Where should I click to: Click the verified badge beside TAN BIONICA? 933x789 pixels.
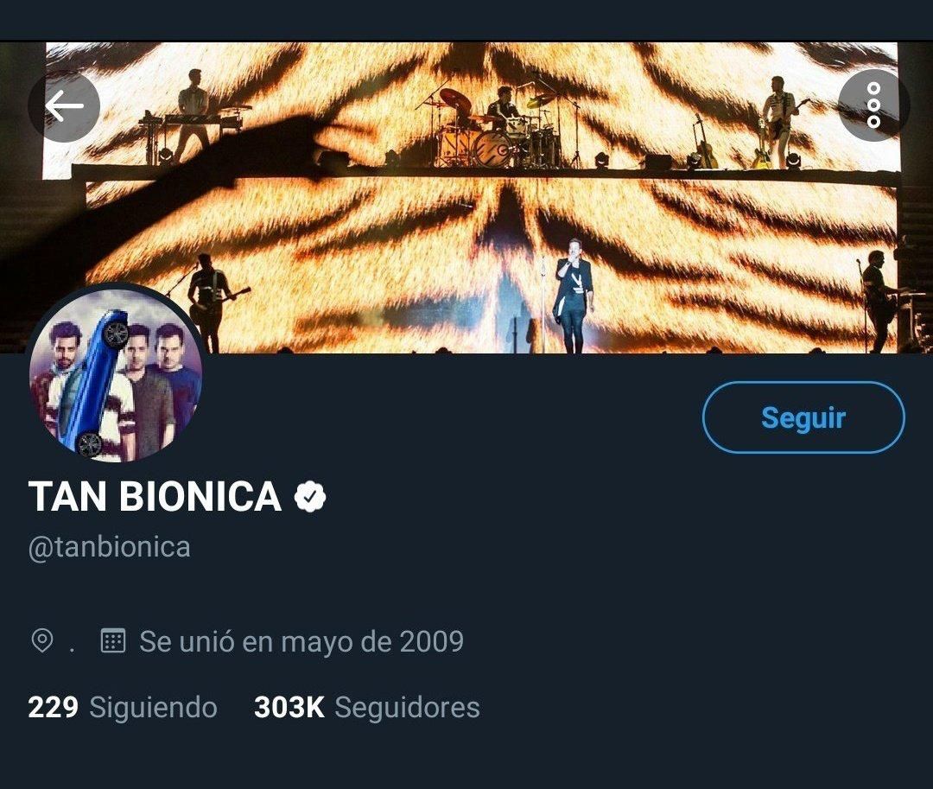tap(310, 497)
